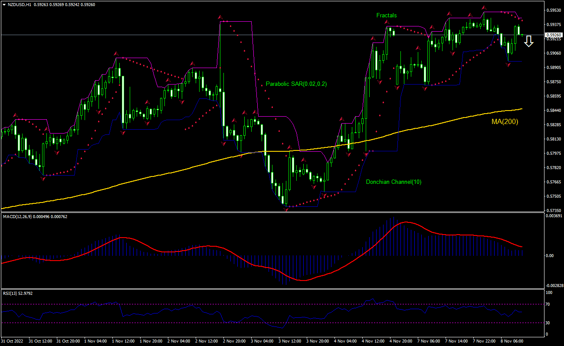564x346 pixels.
Task: Select the Fractals indicator label
Action: 386,15
